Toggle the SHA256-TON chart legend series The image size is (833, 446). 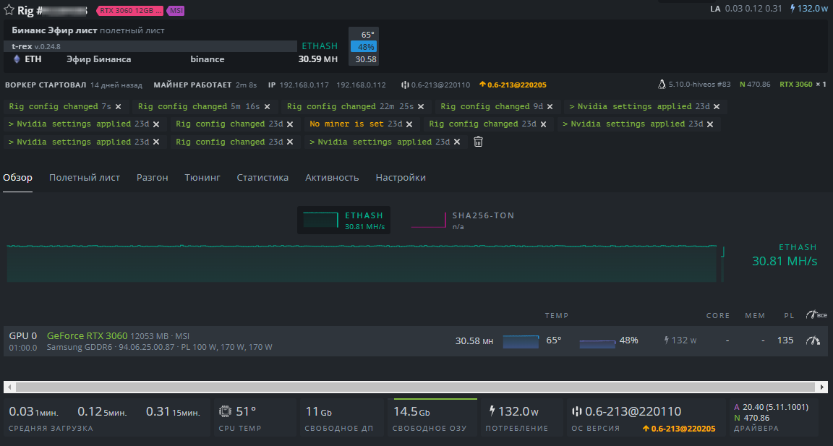click(x=463, y=220)
